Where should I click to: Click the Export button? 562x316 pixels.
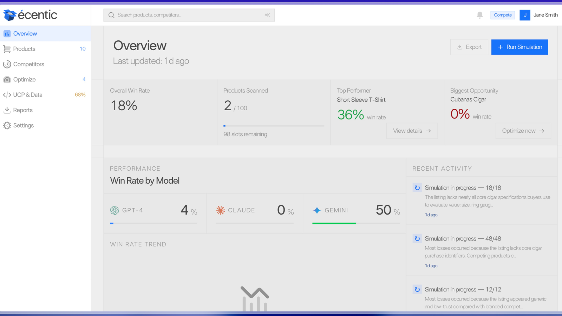click(x=469, y=47)
